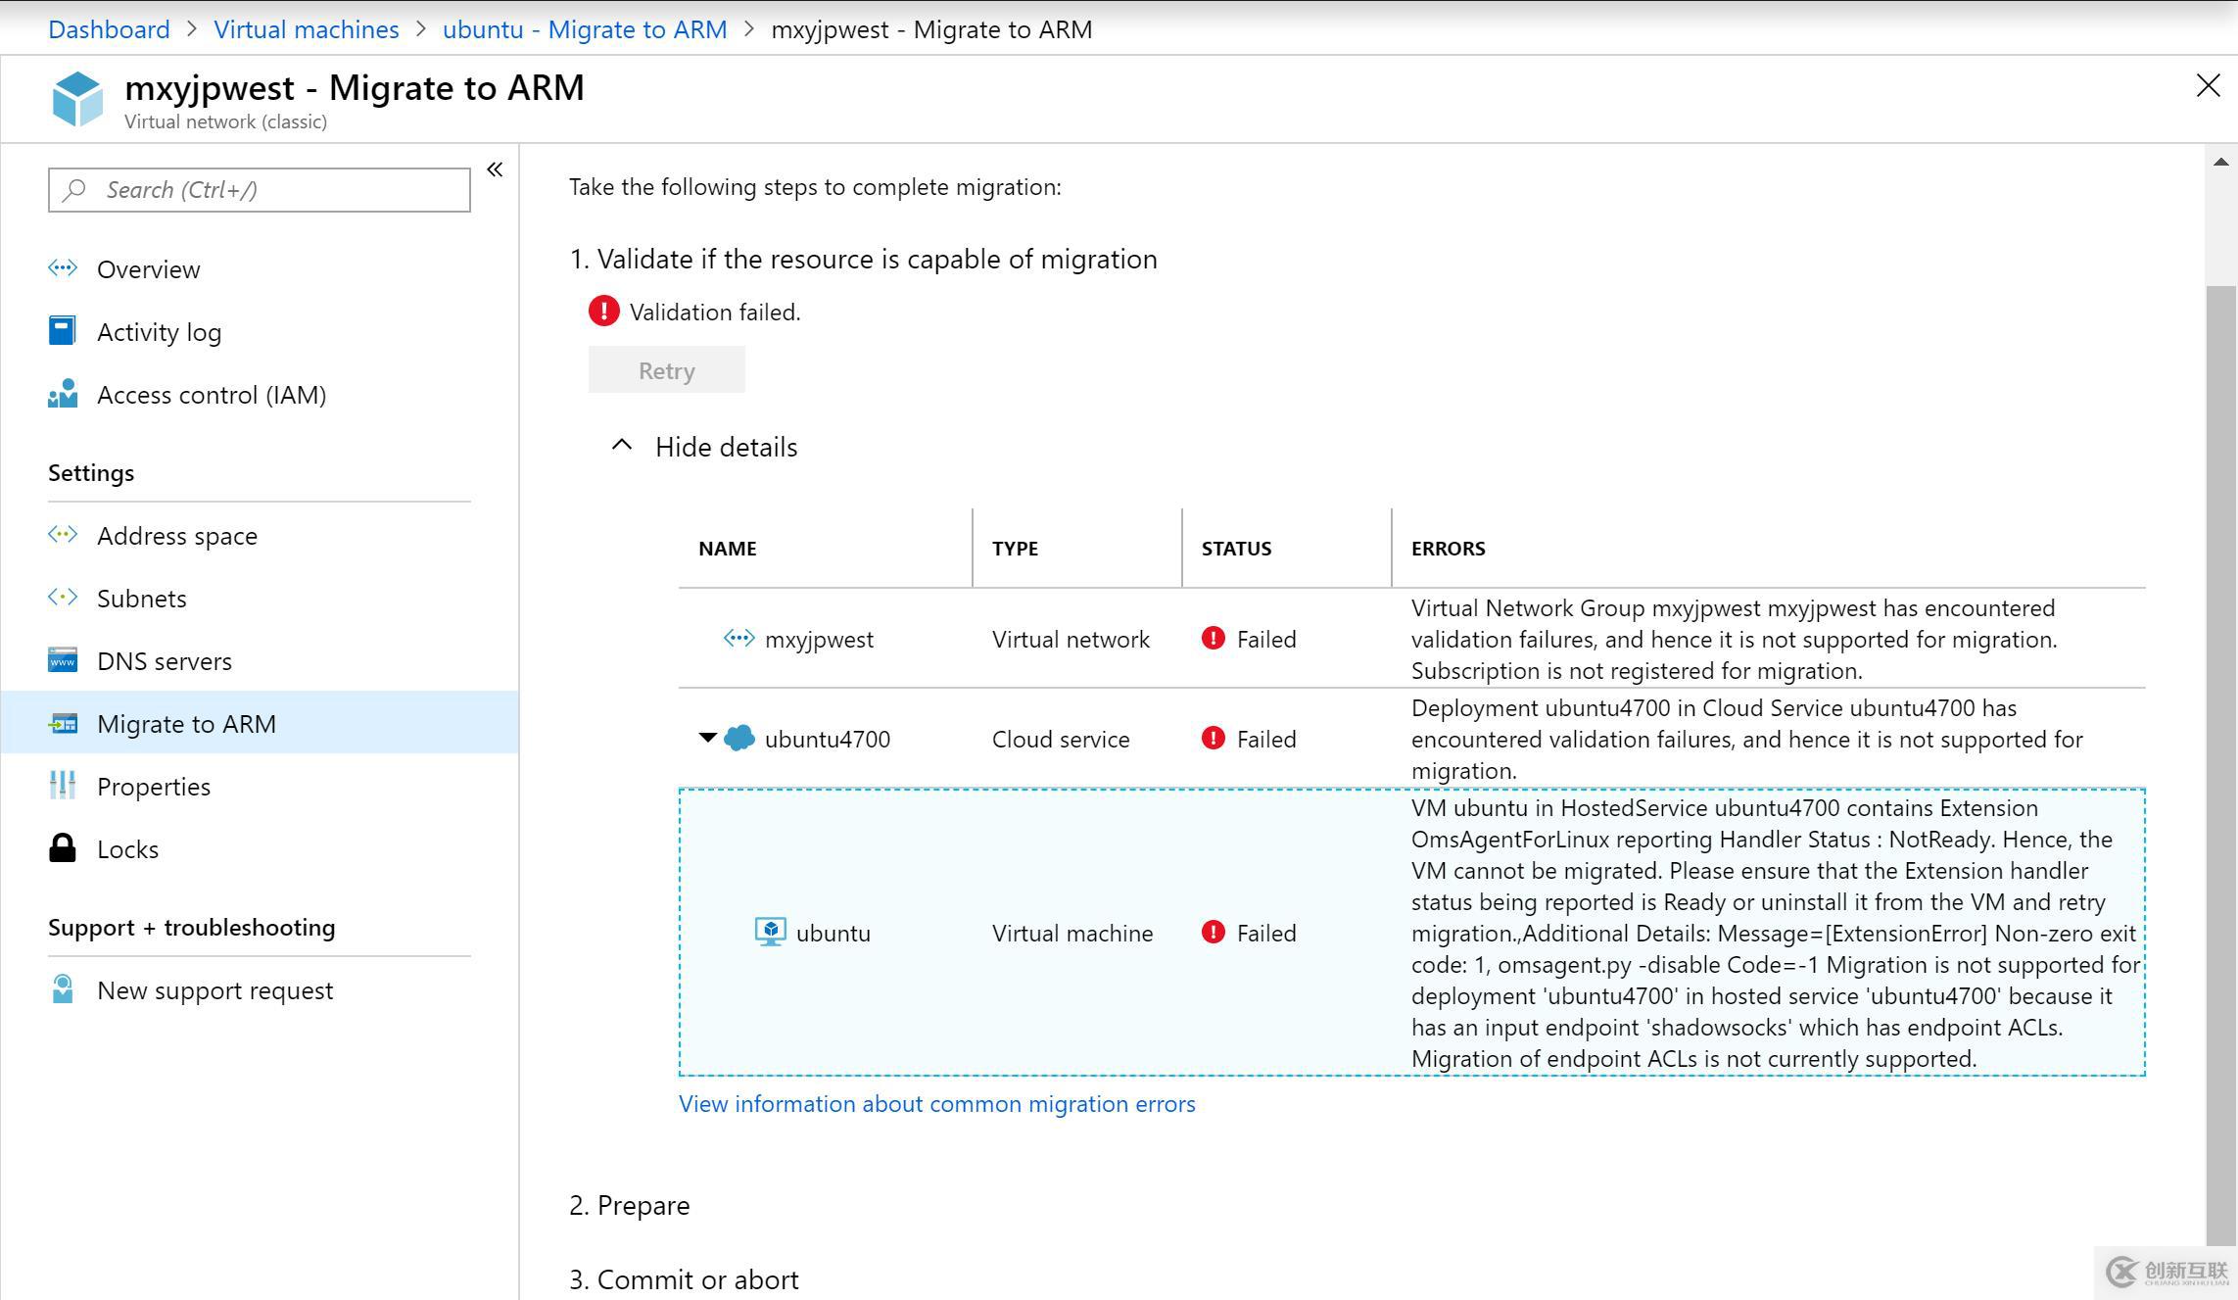
Task: Click the Retry validation button
Action: tap(667, 368)
